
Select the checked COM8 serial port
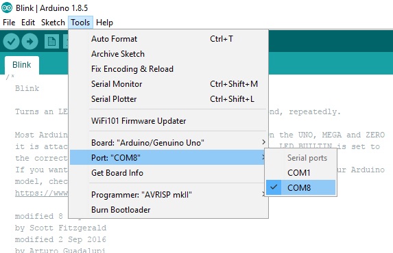(300, 187)
